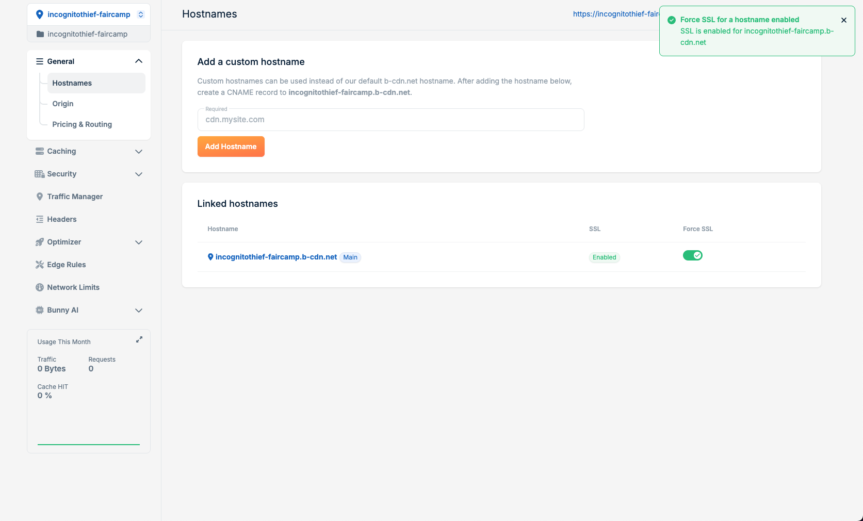Click the Network Limits globe icon
Image resolution: width=863 pixels, height=521 pixels.
40,287
